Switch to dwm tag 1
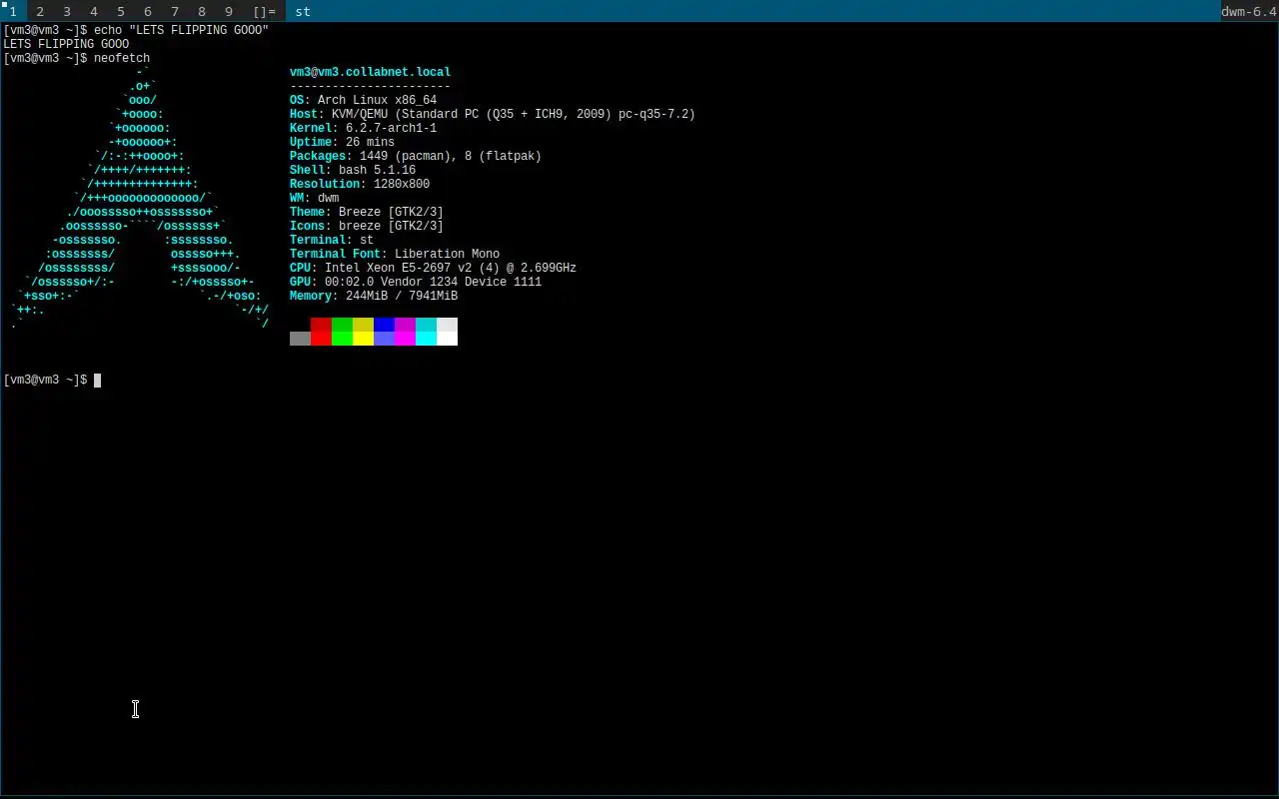 (x=13, y=11)
